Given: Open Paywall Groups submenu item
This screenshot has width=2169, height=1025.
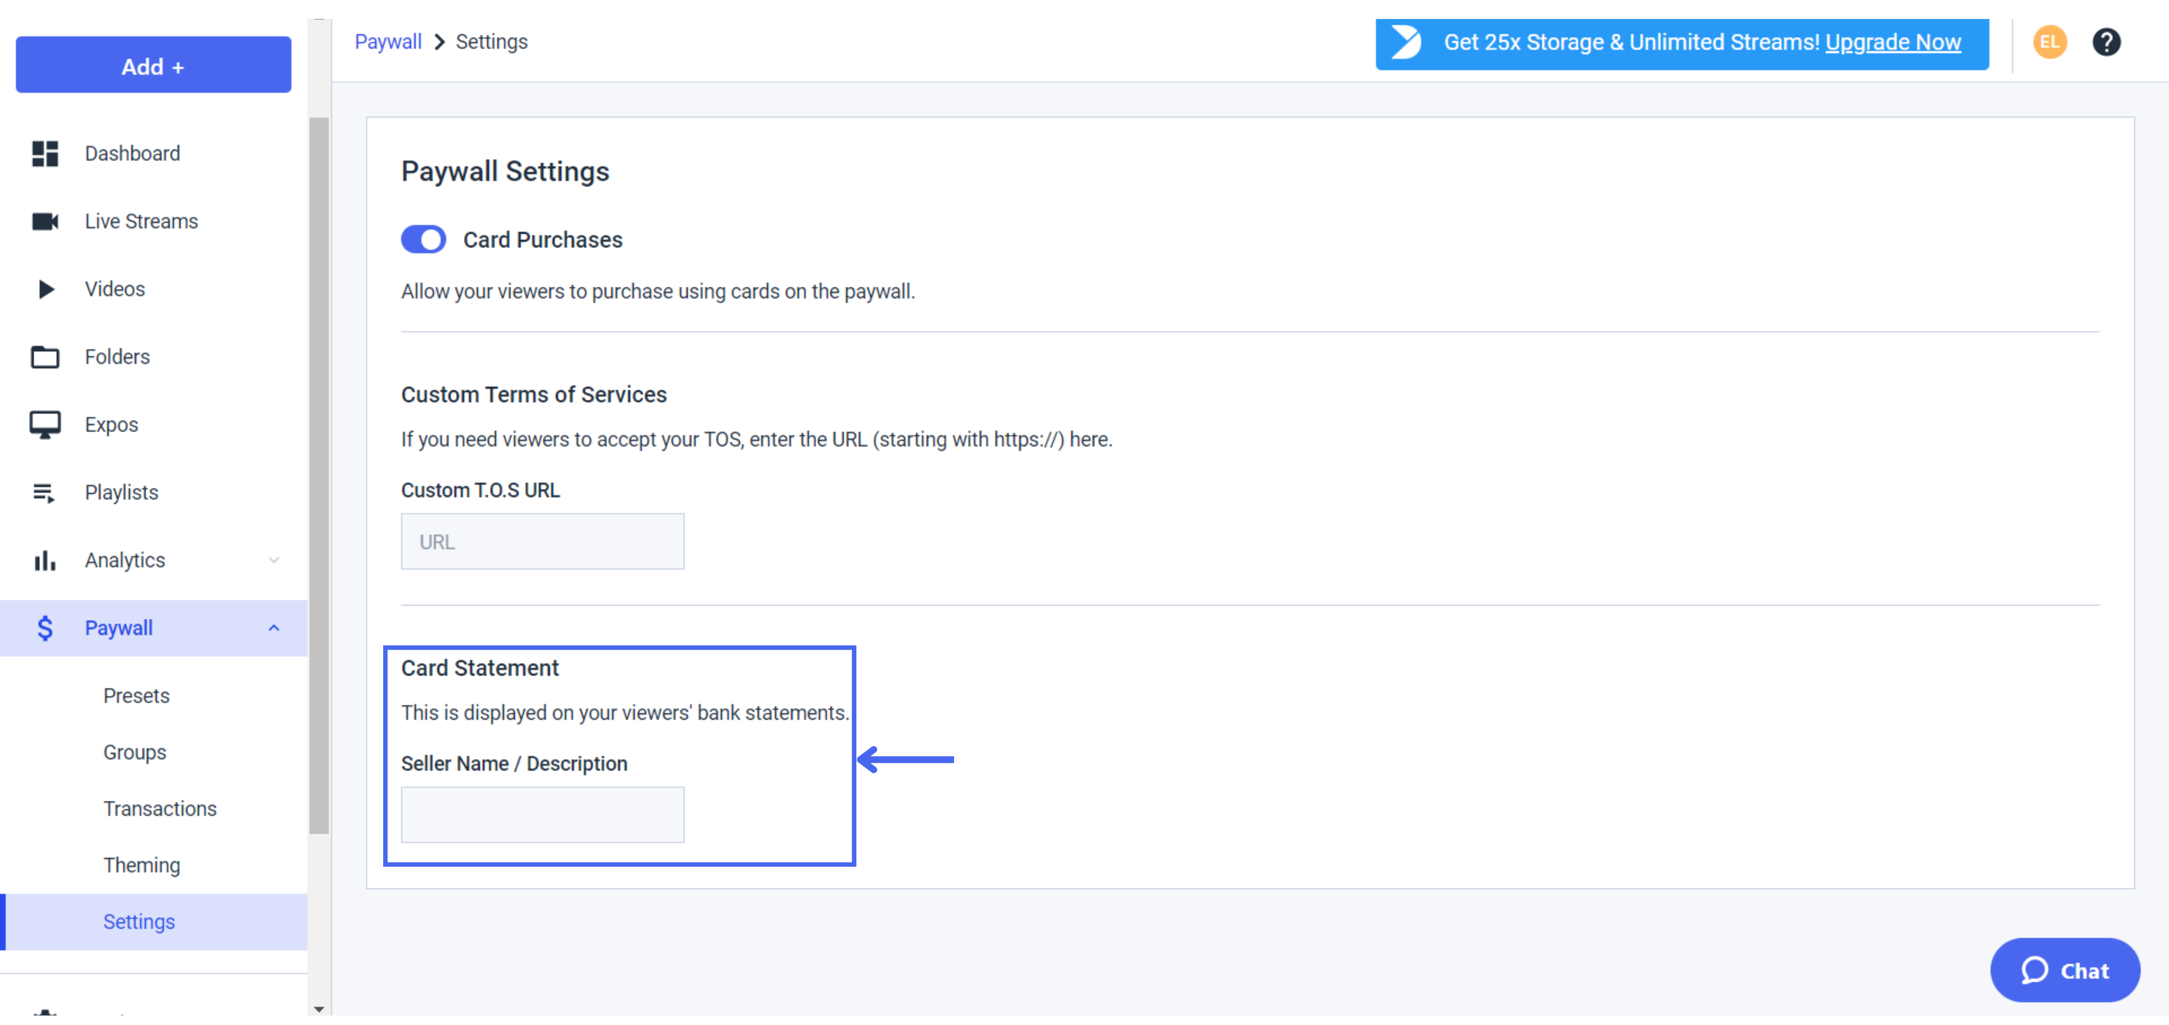Looking at the screenshot, I should [x=135, y=753].
